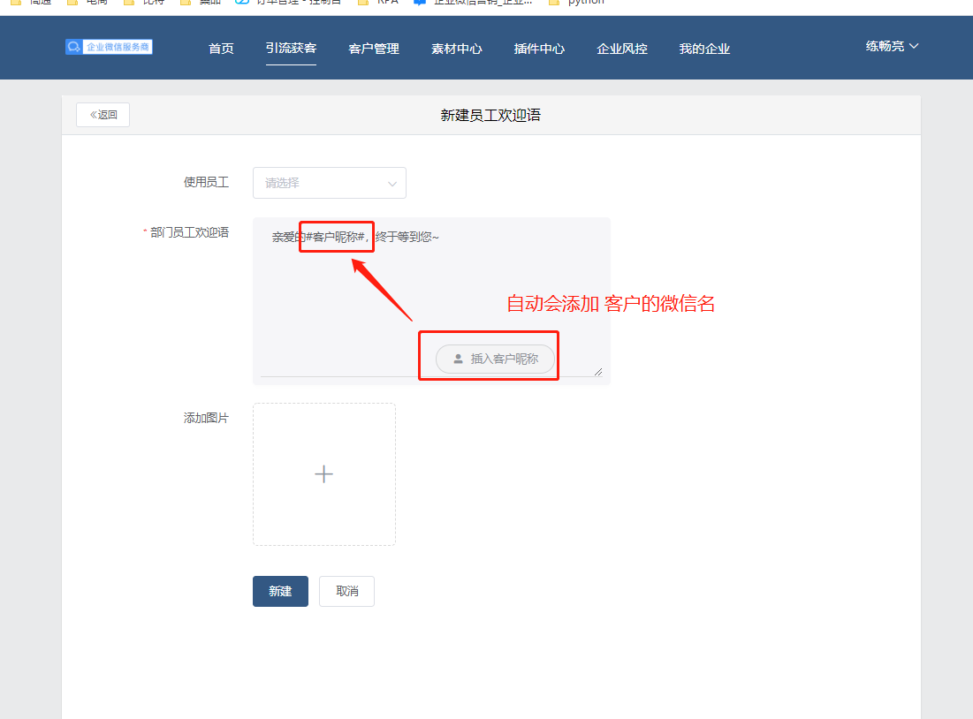Open the 素材中心 tab

coord(456,49)
